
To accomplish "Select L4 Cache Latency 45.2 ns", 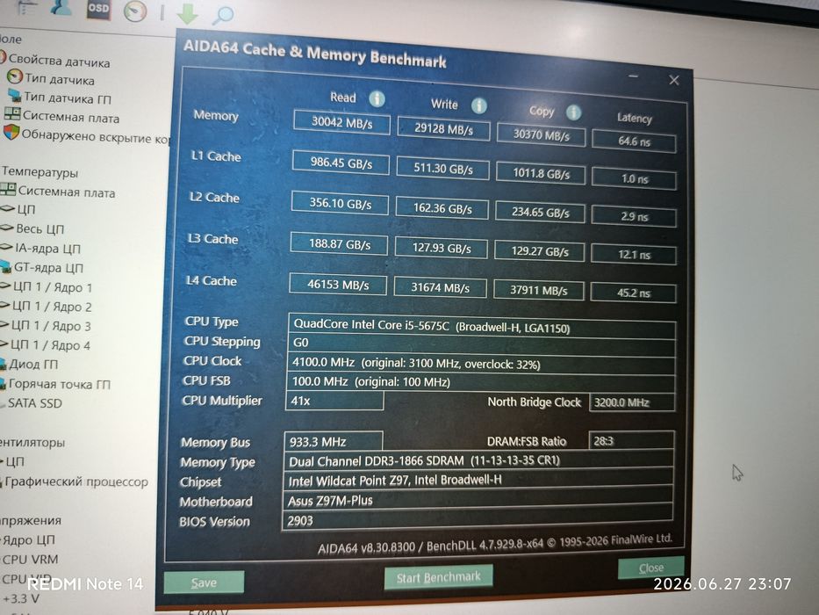I will click(x=633, y=293).
